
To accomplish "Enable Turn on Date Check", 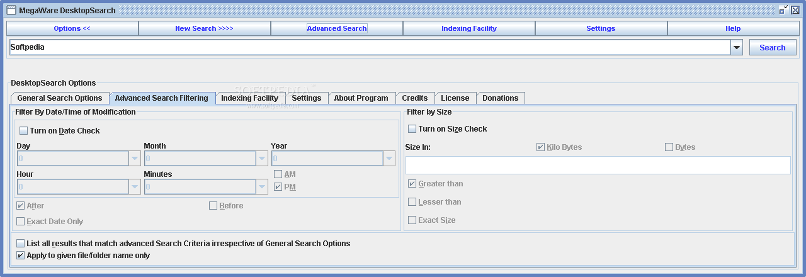I will [x=60, y=131].
